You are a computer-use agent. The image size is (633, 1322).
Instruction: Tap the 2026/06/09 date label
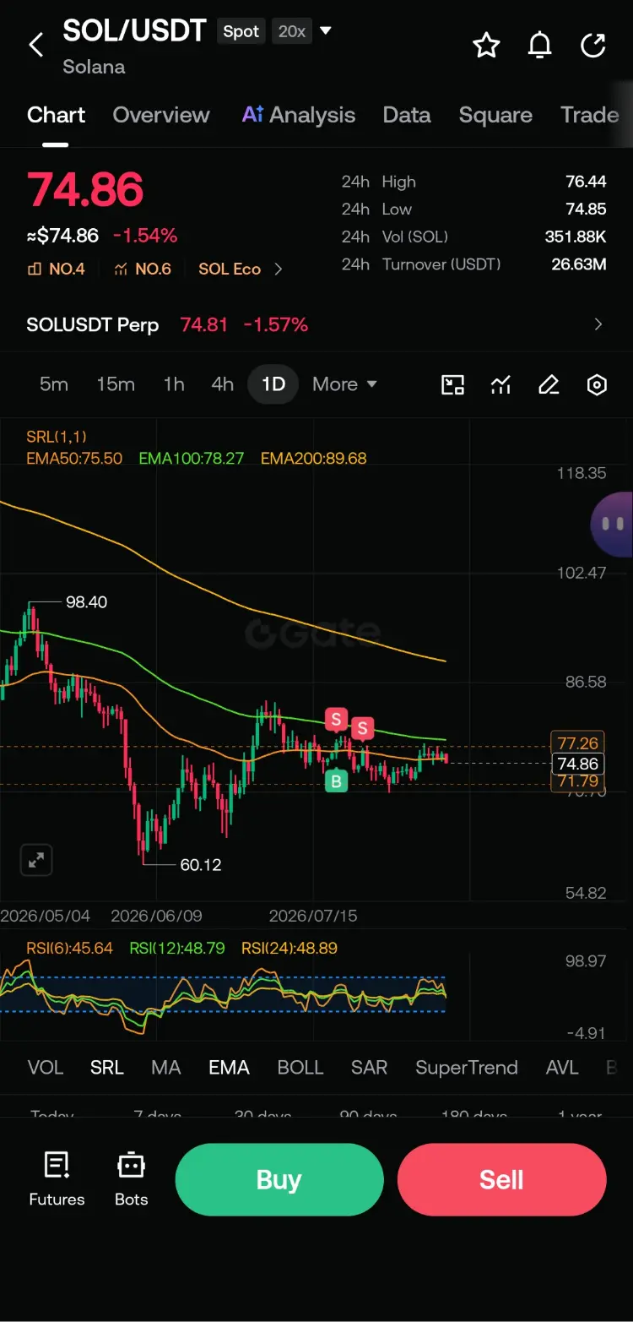[x=156, y=916]
